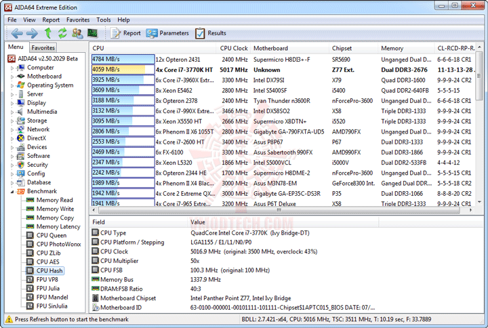Screen dimensions: 488x328
Task: Select the Database tree icon
Action: point(21,182)
